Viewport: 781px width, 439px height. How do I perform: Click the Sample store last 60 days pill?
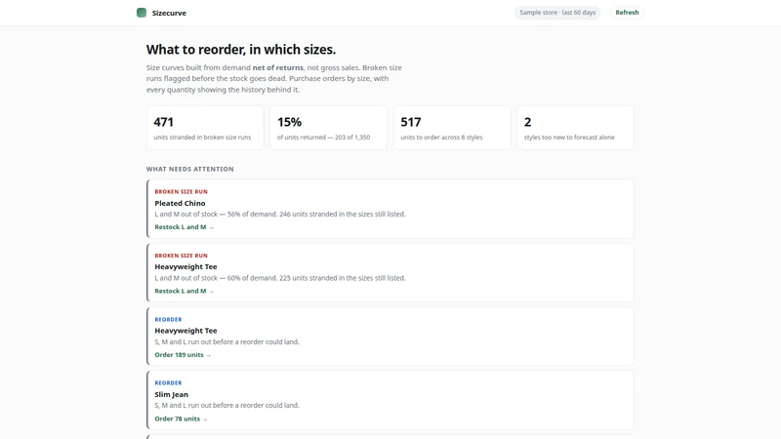pos(557,13)
